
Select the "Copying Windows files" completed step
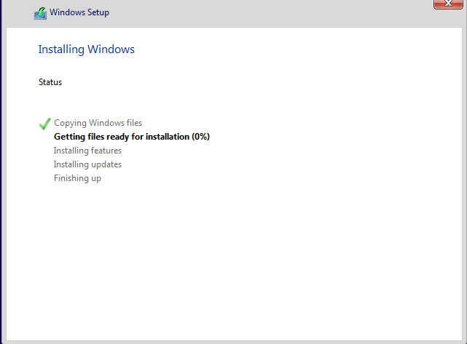click(98, 123)
